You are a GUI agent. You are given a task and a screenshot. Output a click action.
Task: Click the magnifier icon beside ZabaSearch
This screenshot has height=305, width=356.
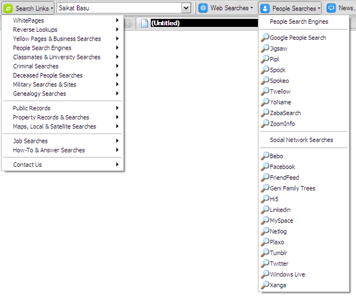pyautogui.click(x=265, y=113)
